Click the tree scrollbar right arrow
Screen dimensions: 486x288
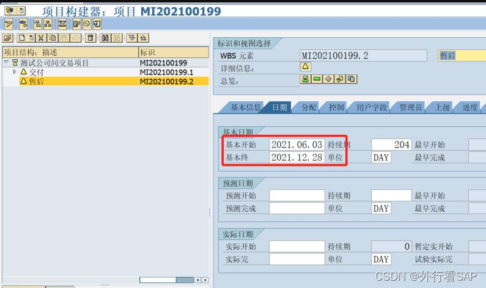(x=205, y=280)
